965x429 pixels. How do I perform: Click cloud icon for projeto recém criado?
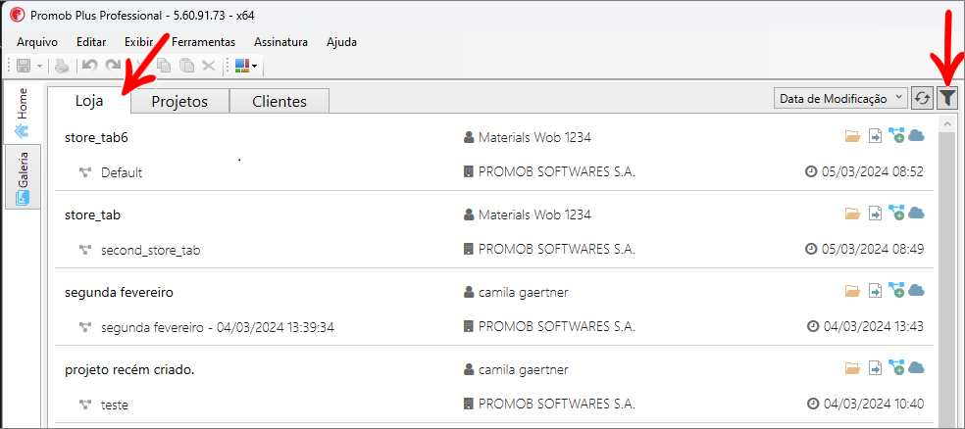pyautogui.click(x=916, y=367)
